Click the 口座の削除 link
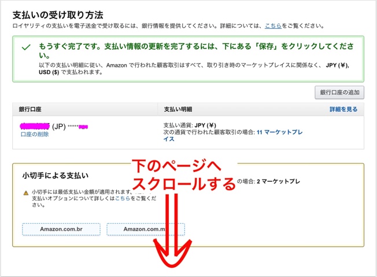 pos(34,134)
